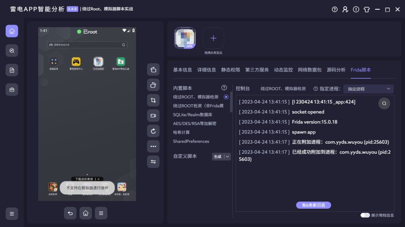
Task: Switch to the Frida脚本 tab
Action: pos(361,70)
